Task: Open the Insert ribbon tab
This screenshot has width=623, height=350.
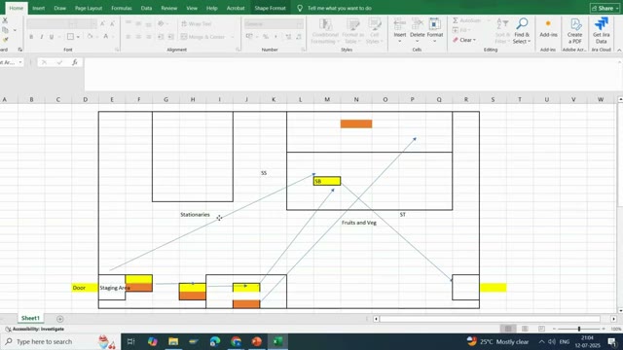Action: click(39, 8)
